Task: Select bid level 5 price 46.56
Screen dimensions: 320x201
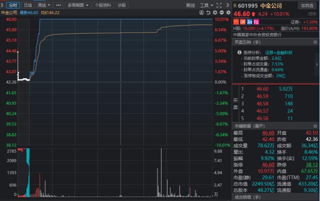Action: [x=262, y=118]
